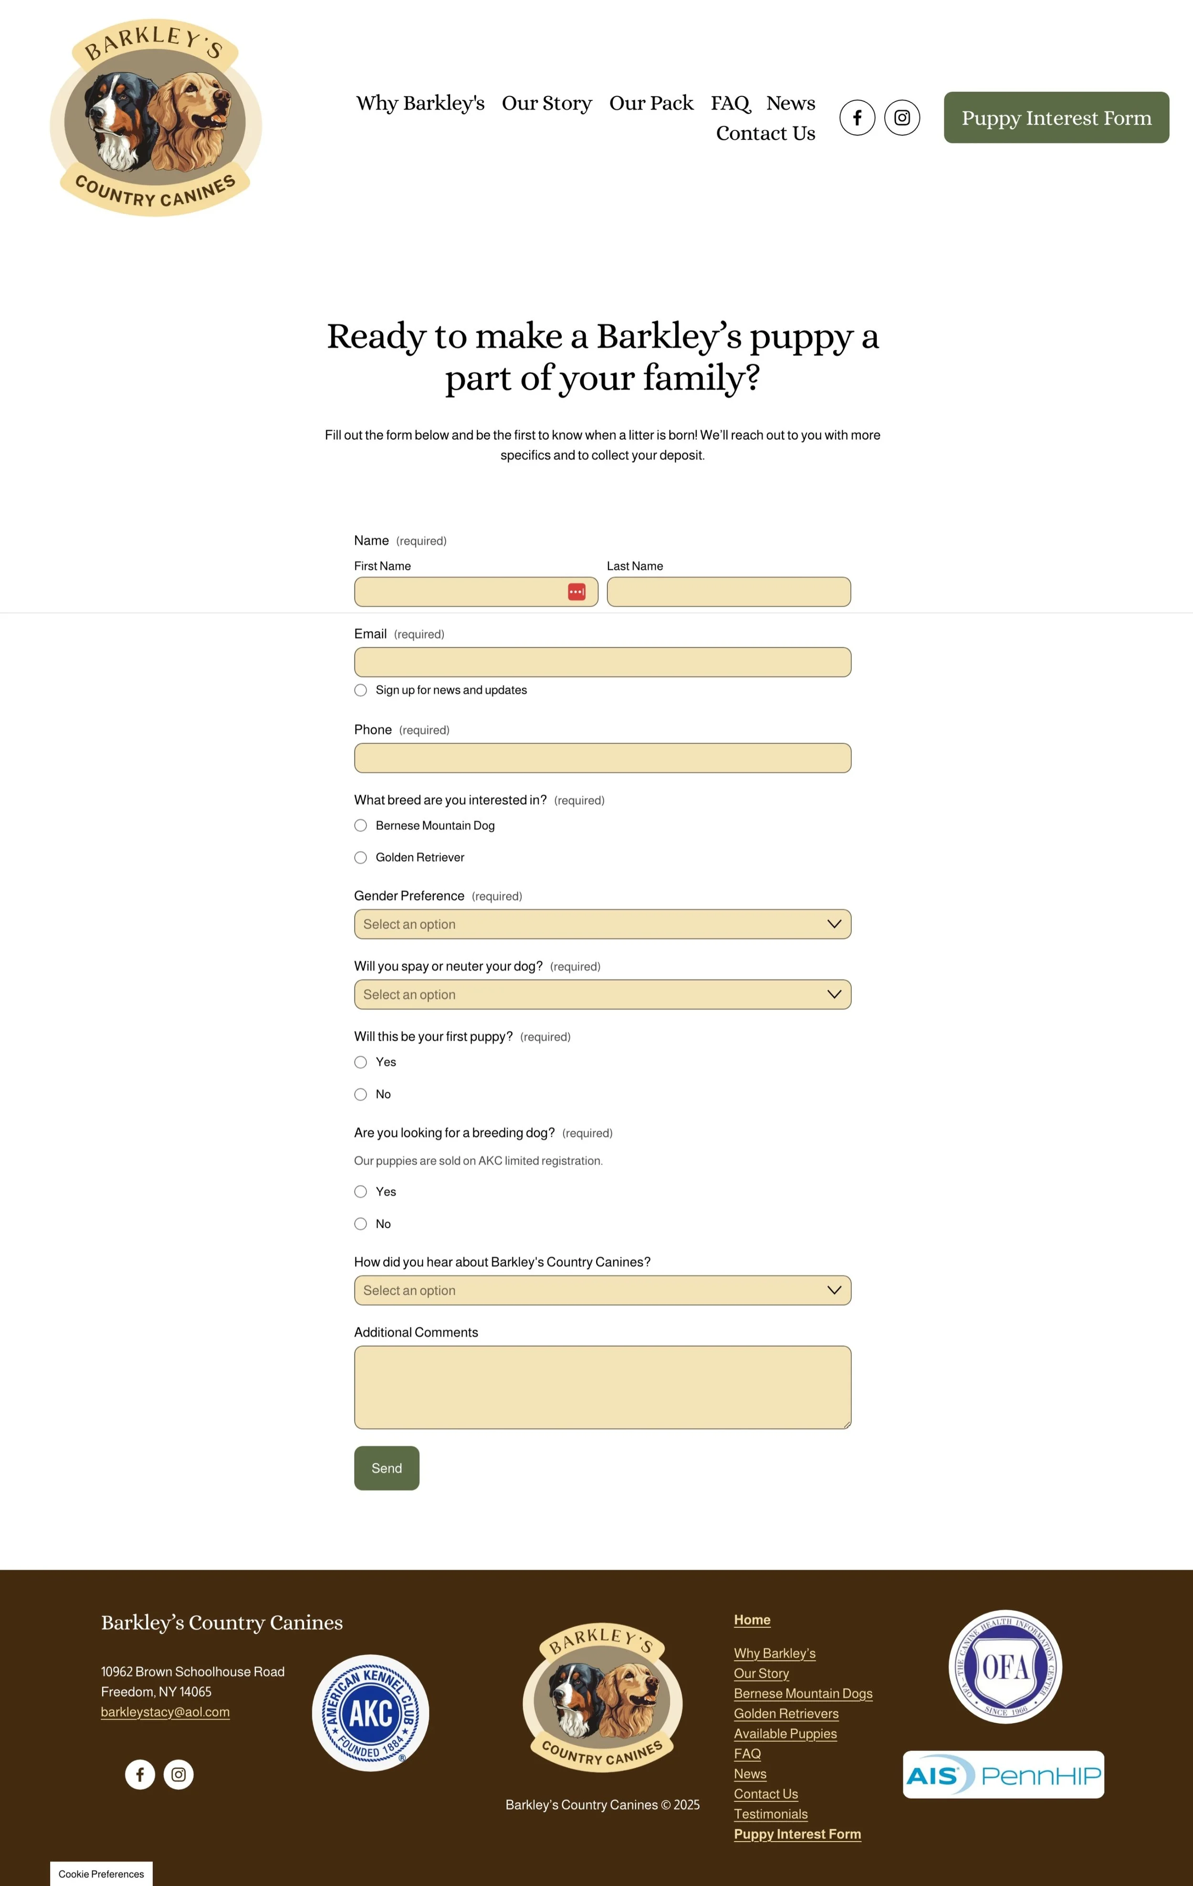
Task: Click the AIS PennHIP logo
Action: point(1003,1775)
